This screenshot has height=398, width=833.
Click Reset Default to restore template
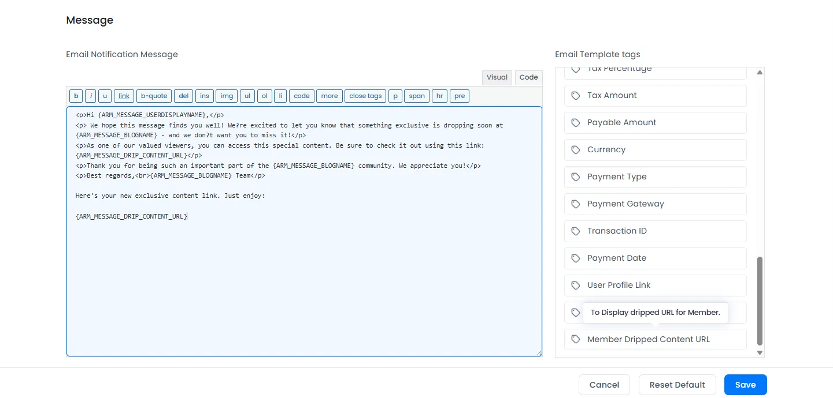click(677, 385)
